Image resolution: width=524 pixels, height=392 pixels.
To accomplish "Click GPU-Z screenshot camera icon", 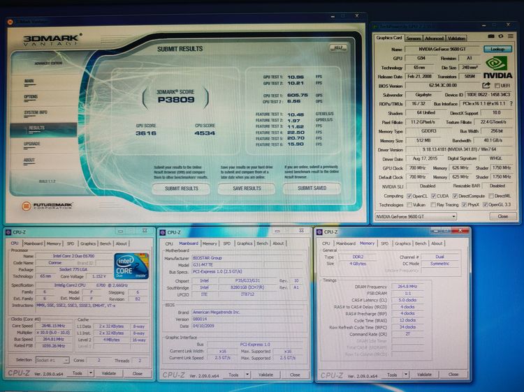I will (491, 36).
